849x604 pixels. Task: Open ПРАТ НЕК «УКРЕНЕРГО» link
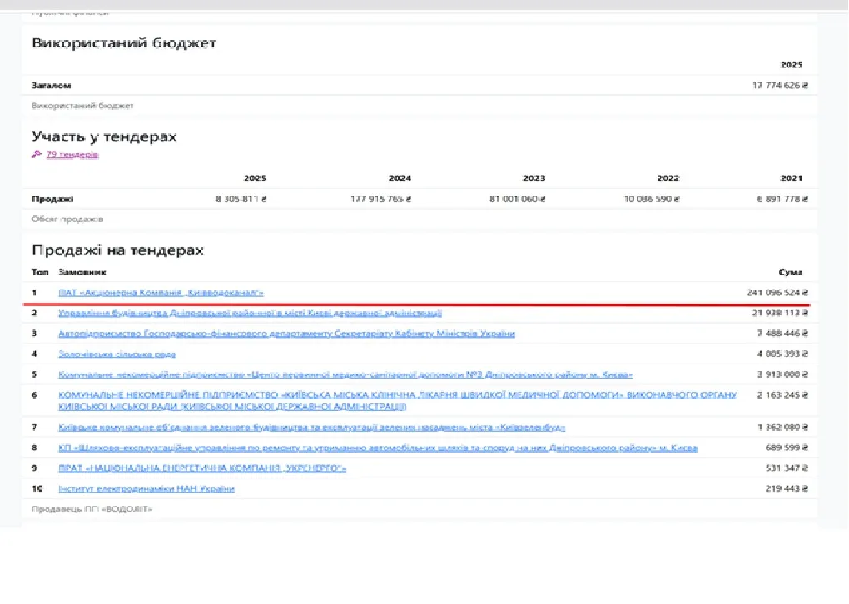point(202,468)
